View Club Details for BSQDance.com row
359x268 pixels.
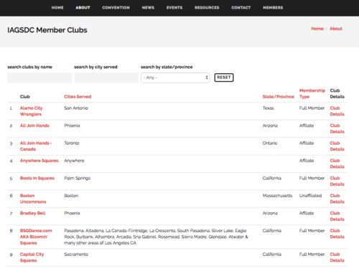pyautogui.click(x=337, y=234)
